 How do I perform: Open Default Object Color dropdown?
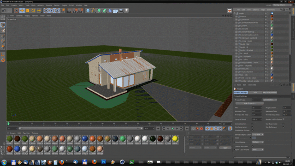click(x=258, y=135)
